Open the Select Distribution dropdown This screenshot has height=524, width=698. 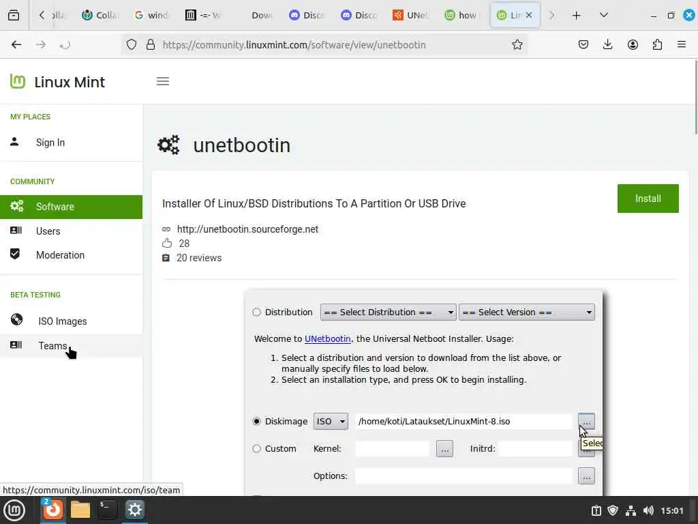(388, 312)
